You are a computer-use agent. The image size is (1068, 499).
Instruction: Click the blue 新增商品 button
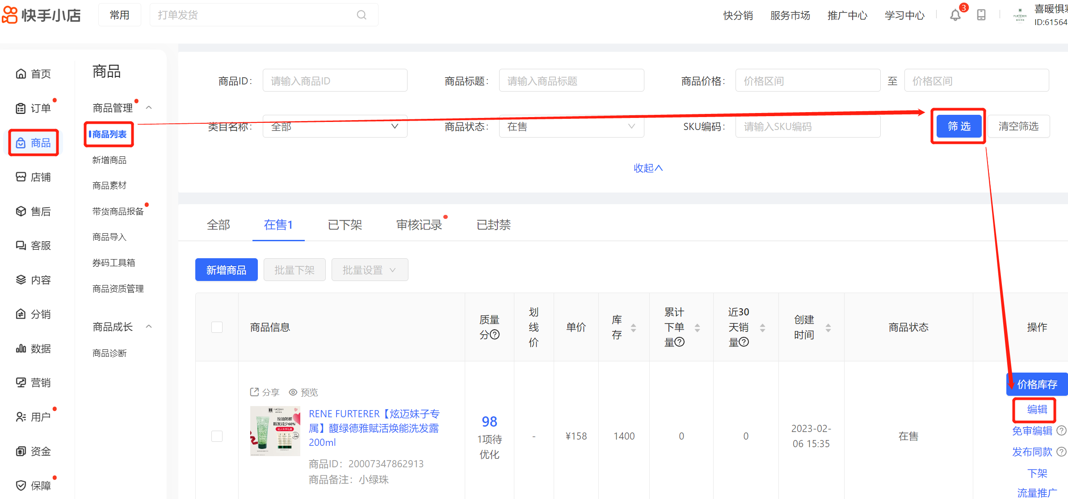coord(226,270)
